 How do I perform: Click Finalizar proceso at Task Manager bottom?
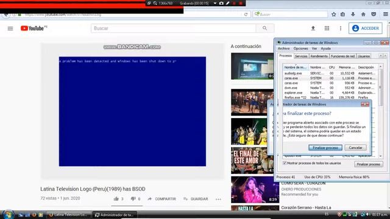click(x=368, y=164)
